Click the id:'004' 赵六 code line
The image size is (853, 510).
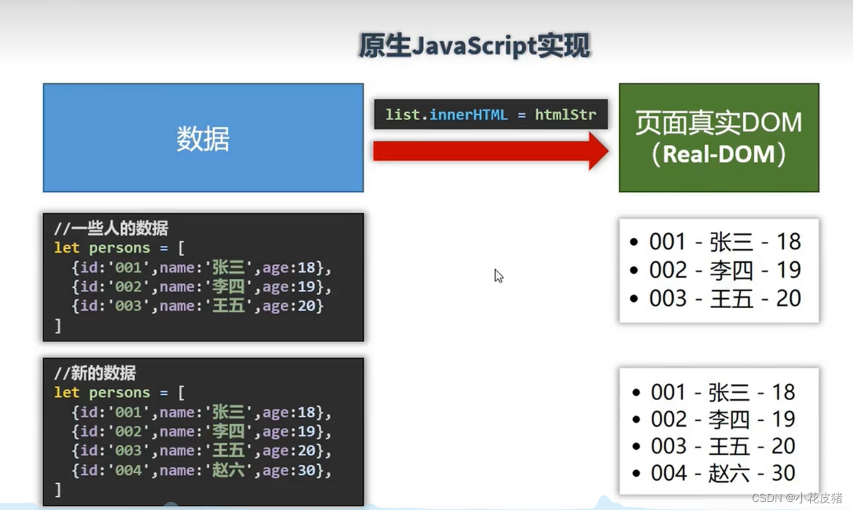(x=201, y=471)
